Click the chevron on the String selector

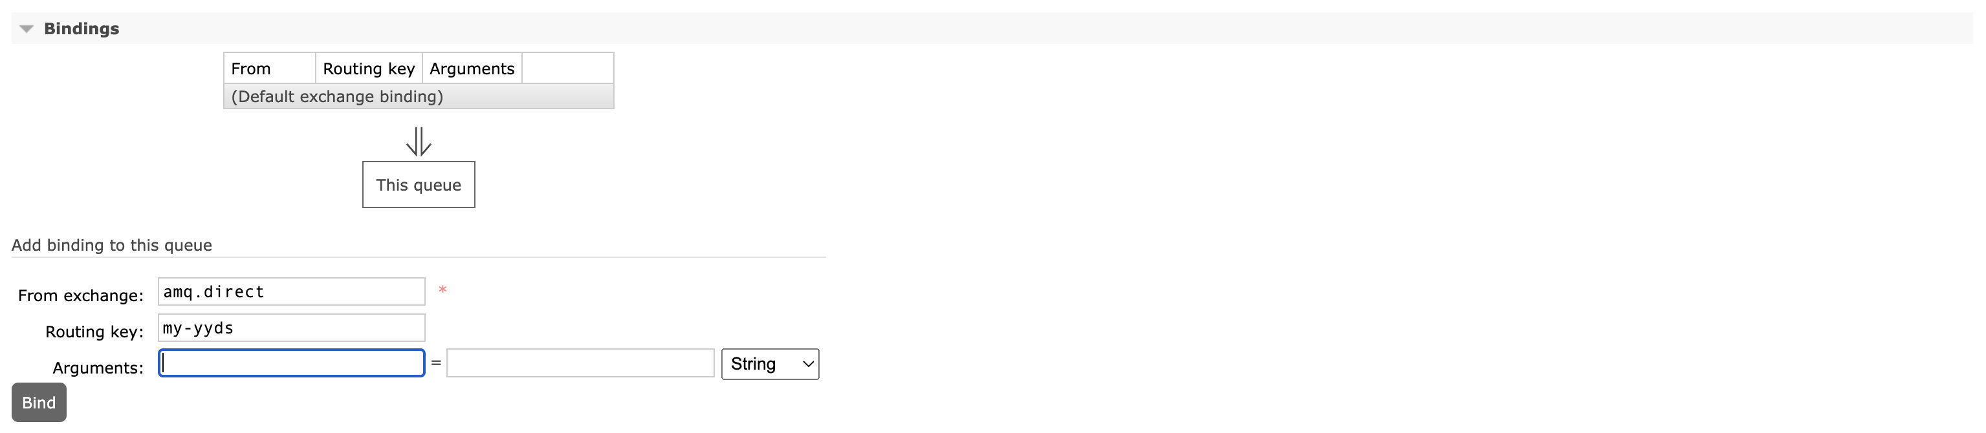(808, 364)
